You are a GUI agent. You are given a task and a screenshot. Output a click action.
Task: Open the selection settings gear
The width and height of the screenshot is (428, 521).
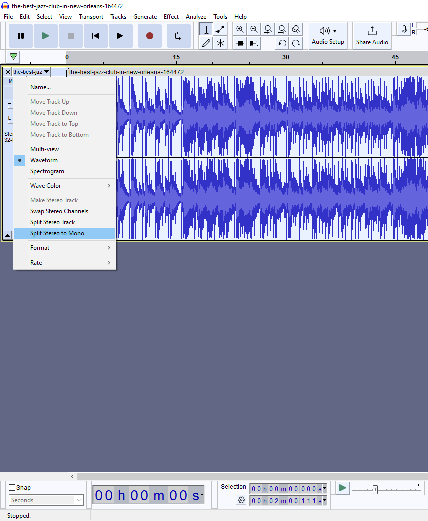[x=241, y=500]
